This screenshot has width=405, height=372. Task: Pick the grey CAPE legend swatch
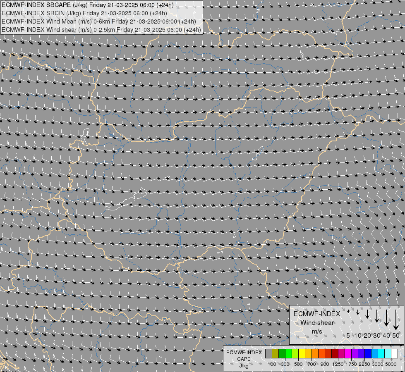pos(268,353)
